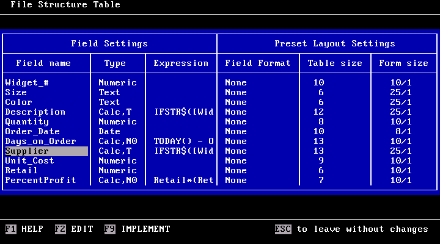
Task: Click the Date type of Order_Date
Action: (109, 131)
